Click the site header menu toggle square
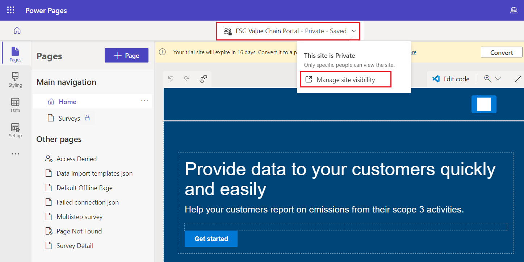524x262 pixels. pos(484,104)
